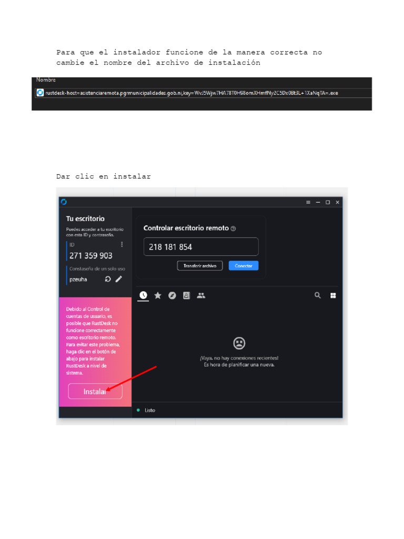Open the accessible devices group icon
The height and width of the screenshot is (539, 404).
tap(201, 295)
